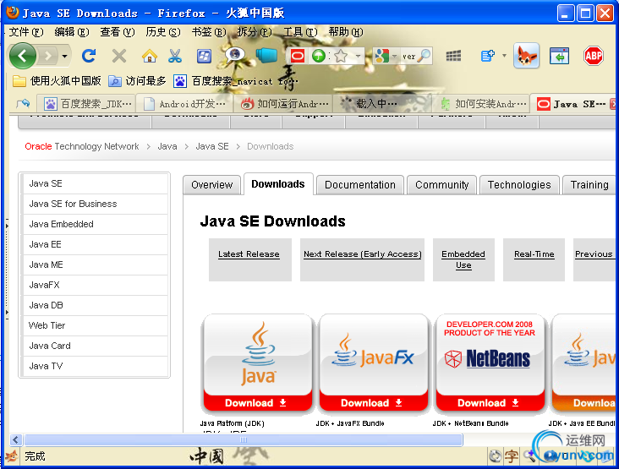Image resolution: width=619 pixels, height=469 pixels.
Task: Open the 文件 menu
Action: pos(26,32)
